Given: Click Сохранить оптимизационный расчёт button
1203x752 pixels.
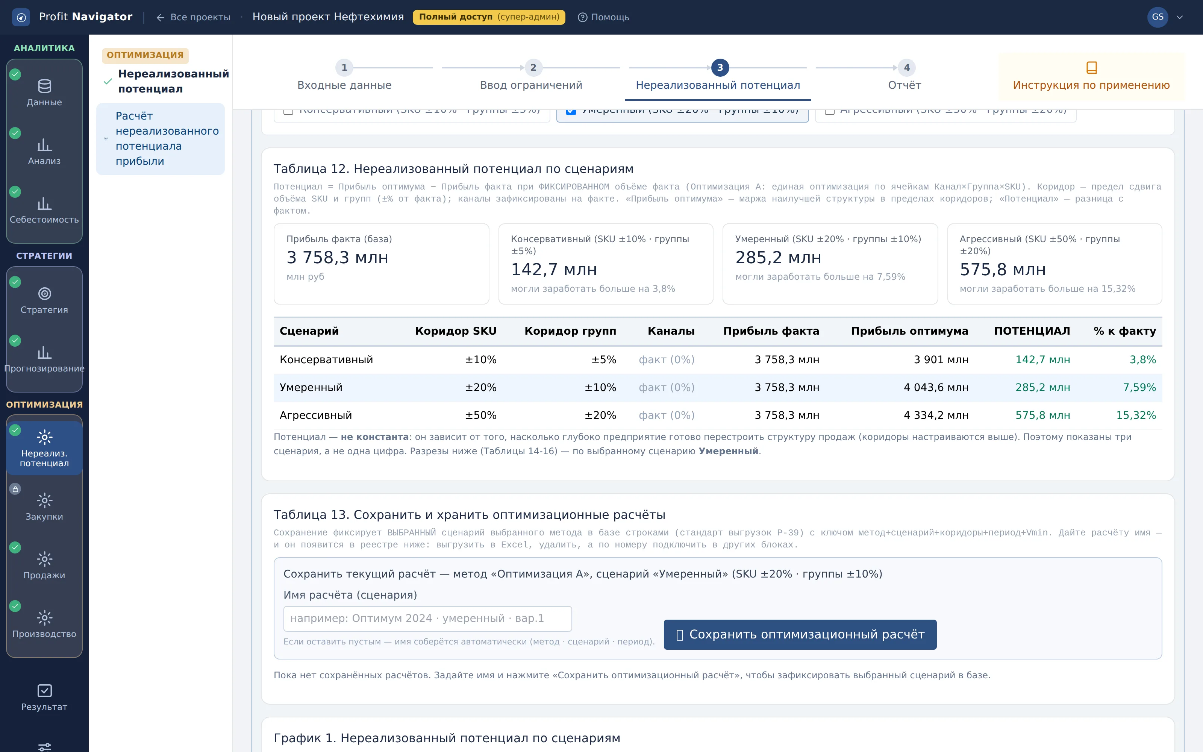Looking at the screenshot, I should pyautogui.click(x=800, y=634).
